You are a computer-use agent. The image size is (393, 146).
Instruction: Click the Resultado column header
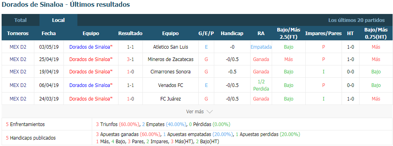click(x=130, y=33)
